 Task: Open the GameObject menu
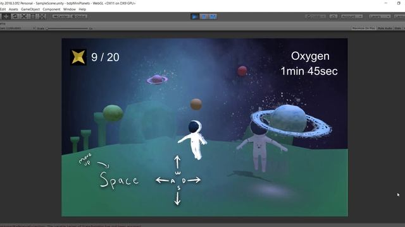pyautogui.click(x=30, y=9)
